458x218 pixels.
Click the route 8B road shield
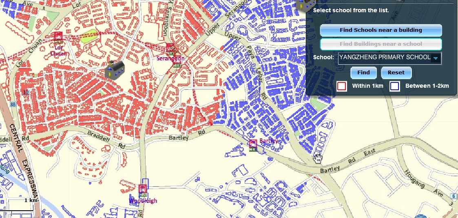[x=12, y=105]
